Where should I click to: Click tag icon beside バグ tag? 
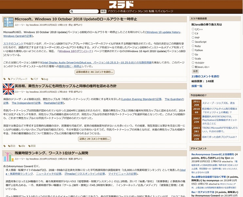pos(32,79)
